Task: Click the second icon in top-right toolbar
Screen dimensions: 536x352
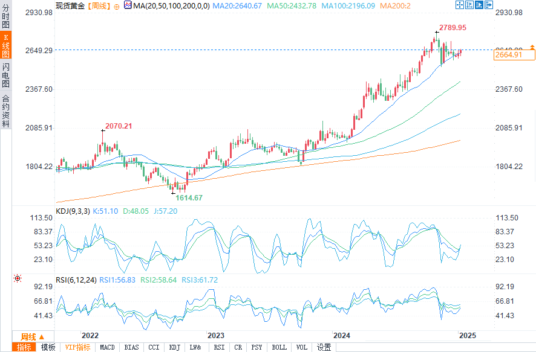Action: pos(468,5)
